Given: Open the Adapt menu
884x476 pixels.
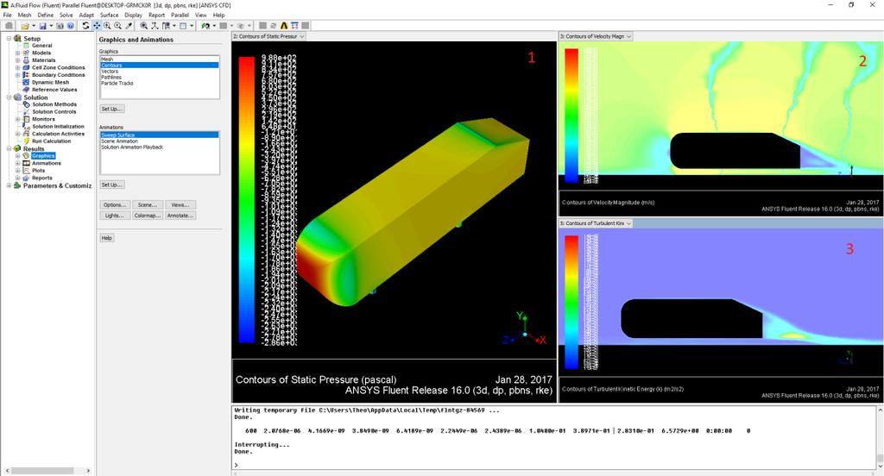Looking at the screenshot, I should 86,16.
